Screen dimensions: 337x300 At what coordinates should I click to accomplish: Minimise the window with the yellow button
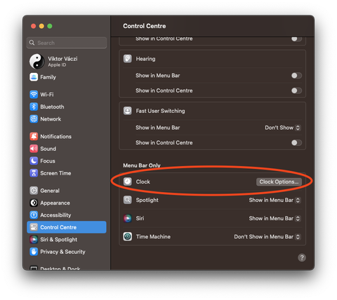[x=41, y=26]
